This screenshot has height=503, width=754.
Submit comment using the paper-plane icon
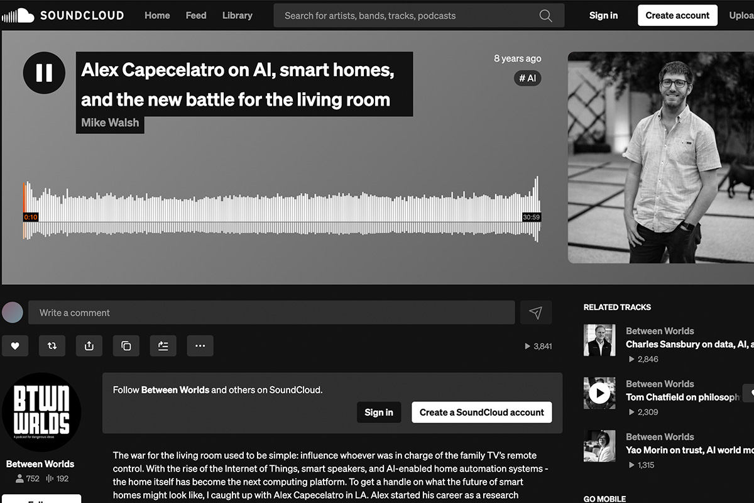coord(537,312)
